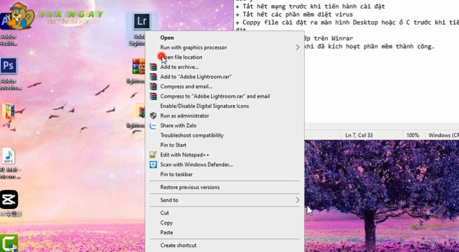
Task: Select the Adobe Photoshop desktop icon
Action: coord(8,66)
